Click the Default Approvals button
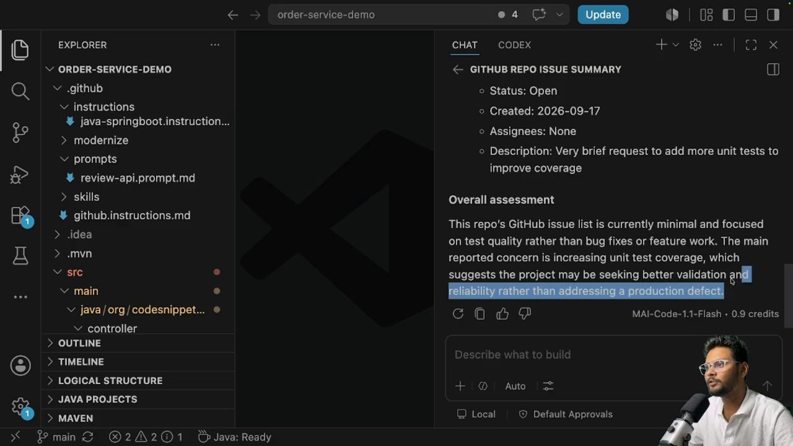 pyautogui.click(x=565, y=414)
